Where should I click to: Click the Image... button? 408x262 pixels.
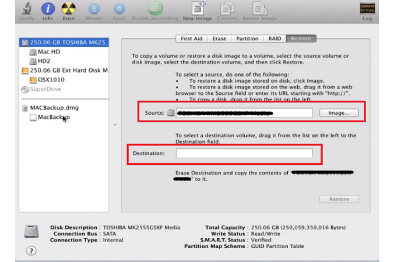coord(339,113)
